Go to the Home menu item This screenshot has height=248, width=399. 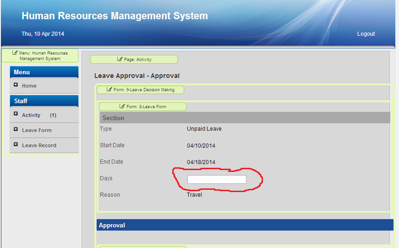coord(29,86)
